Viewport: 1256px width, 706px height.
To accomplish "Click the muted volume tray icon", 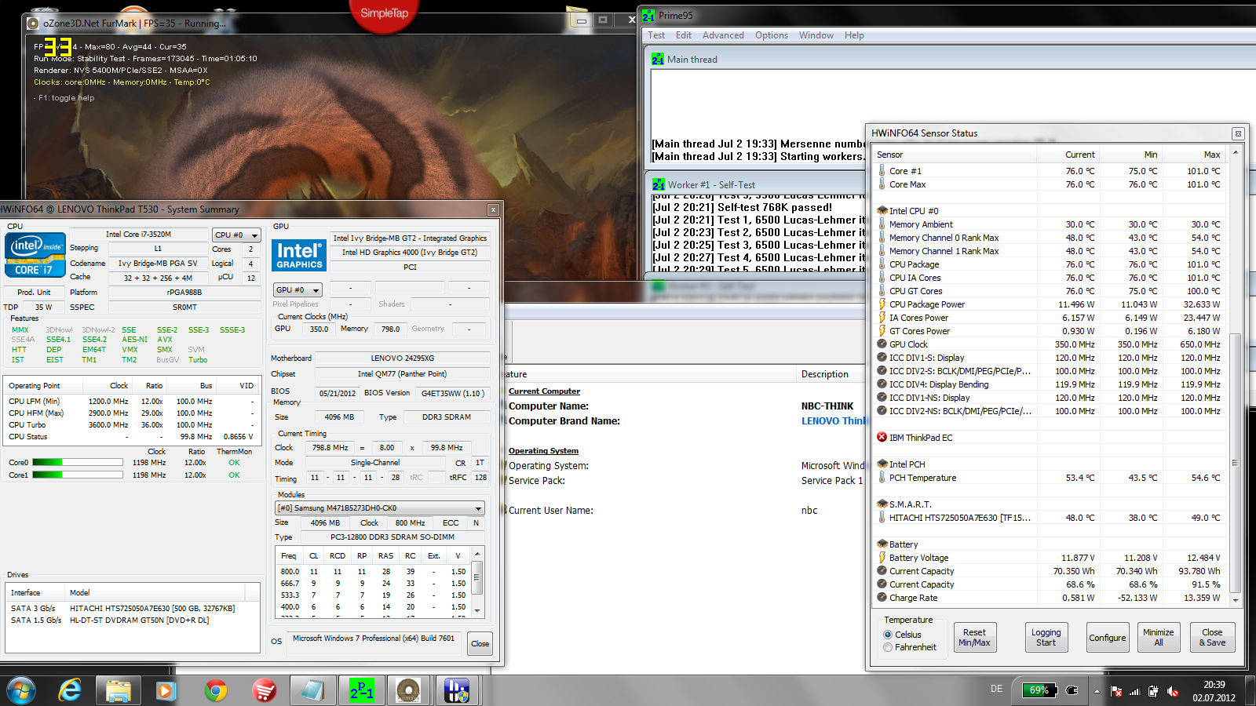I will [1173, 691].
